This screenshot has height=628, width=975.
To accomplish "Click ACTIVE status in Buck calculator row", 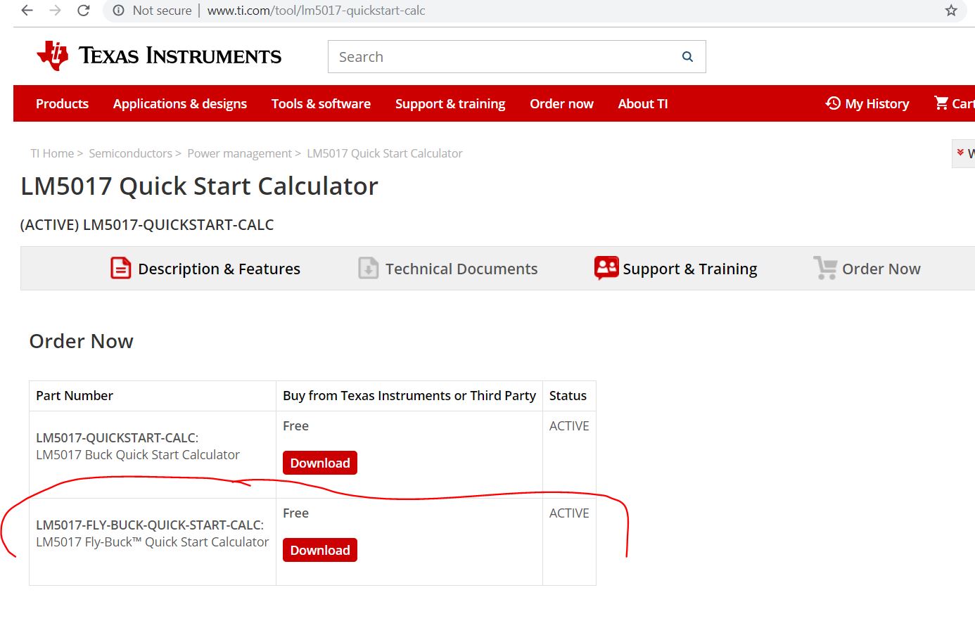I will pyautogui.click(x=569, y=426).
